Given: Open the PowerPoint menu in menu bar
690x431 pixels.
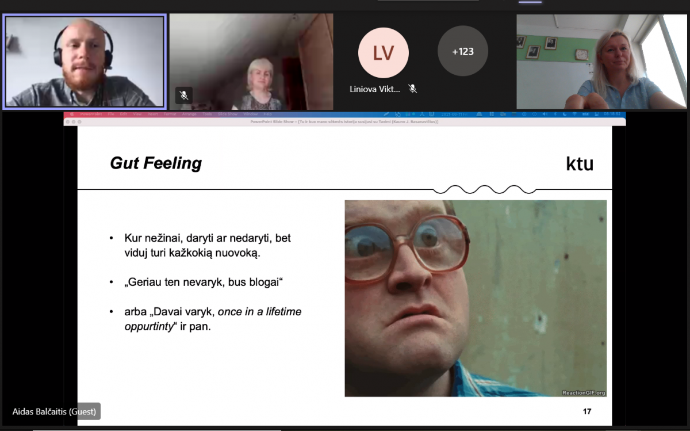Looking at the screenshot, I should click(91, 114).
